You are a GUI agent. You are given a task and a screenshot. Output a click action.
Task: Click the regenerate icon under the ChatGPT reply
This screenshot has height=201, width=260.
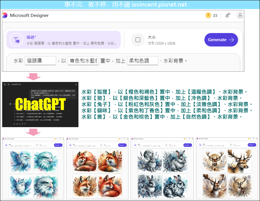[x=20, y=124]
